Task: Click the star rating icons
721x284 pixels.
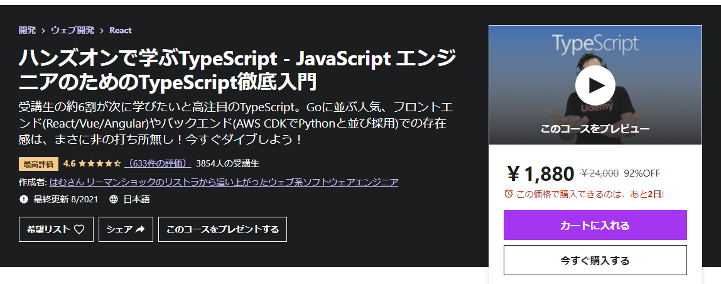Action: coord(100,163)
